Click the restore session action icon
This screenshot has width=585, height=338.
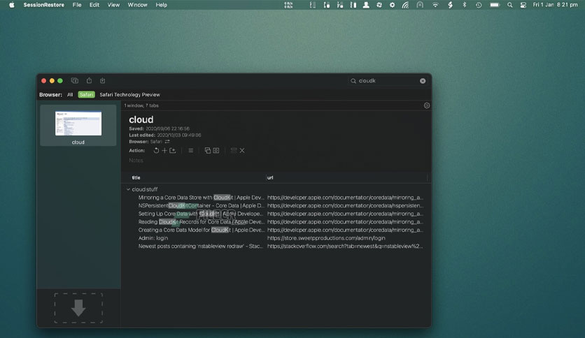click(156, 150)
